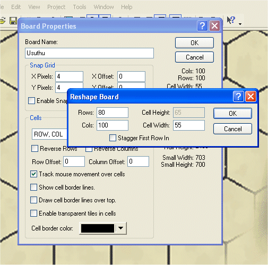Click the Cell Width field showing 55
Image resolution: width=268 pixels, height=265 pixels.
point(189,125)
